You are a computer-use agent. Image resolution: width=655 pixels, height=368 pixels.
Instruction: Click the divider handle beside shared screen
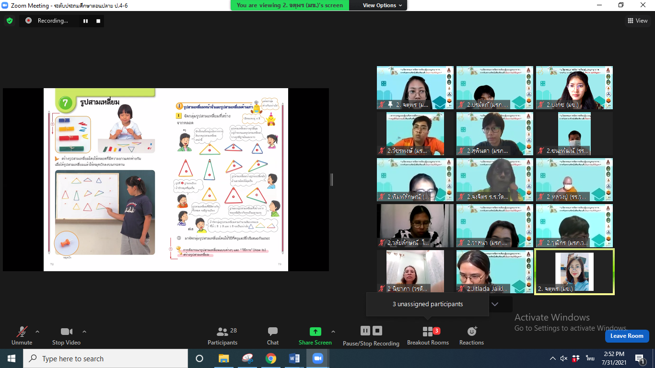point(331,180)
